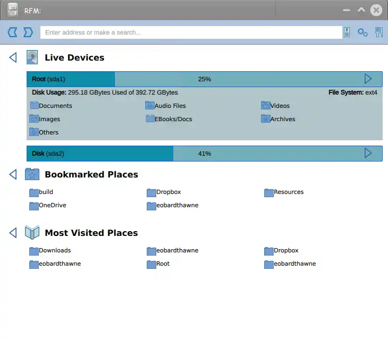This screenshot has height=339, width=388.
Task: Click the RFM file cabinet app icon
Action: pos(12,10)
